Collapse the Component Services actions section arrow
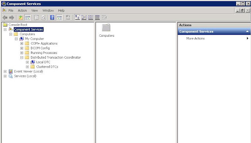Screen dimensions: 251x143 pos(247,31)
